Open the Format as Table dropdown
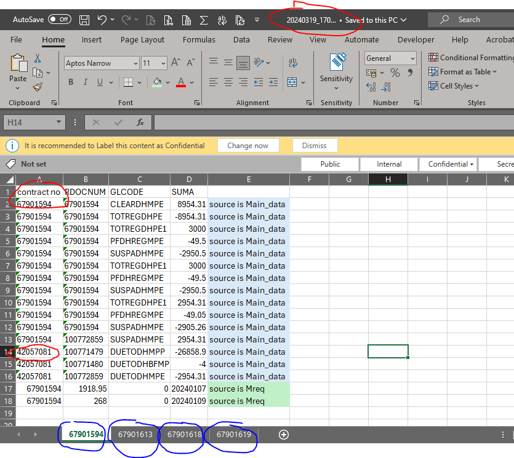Viewport: 514px width, 458px height. point(462,72)
